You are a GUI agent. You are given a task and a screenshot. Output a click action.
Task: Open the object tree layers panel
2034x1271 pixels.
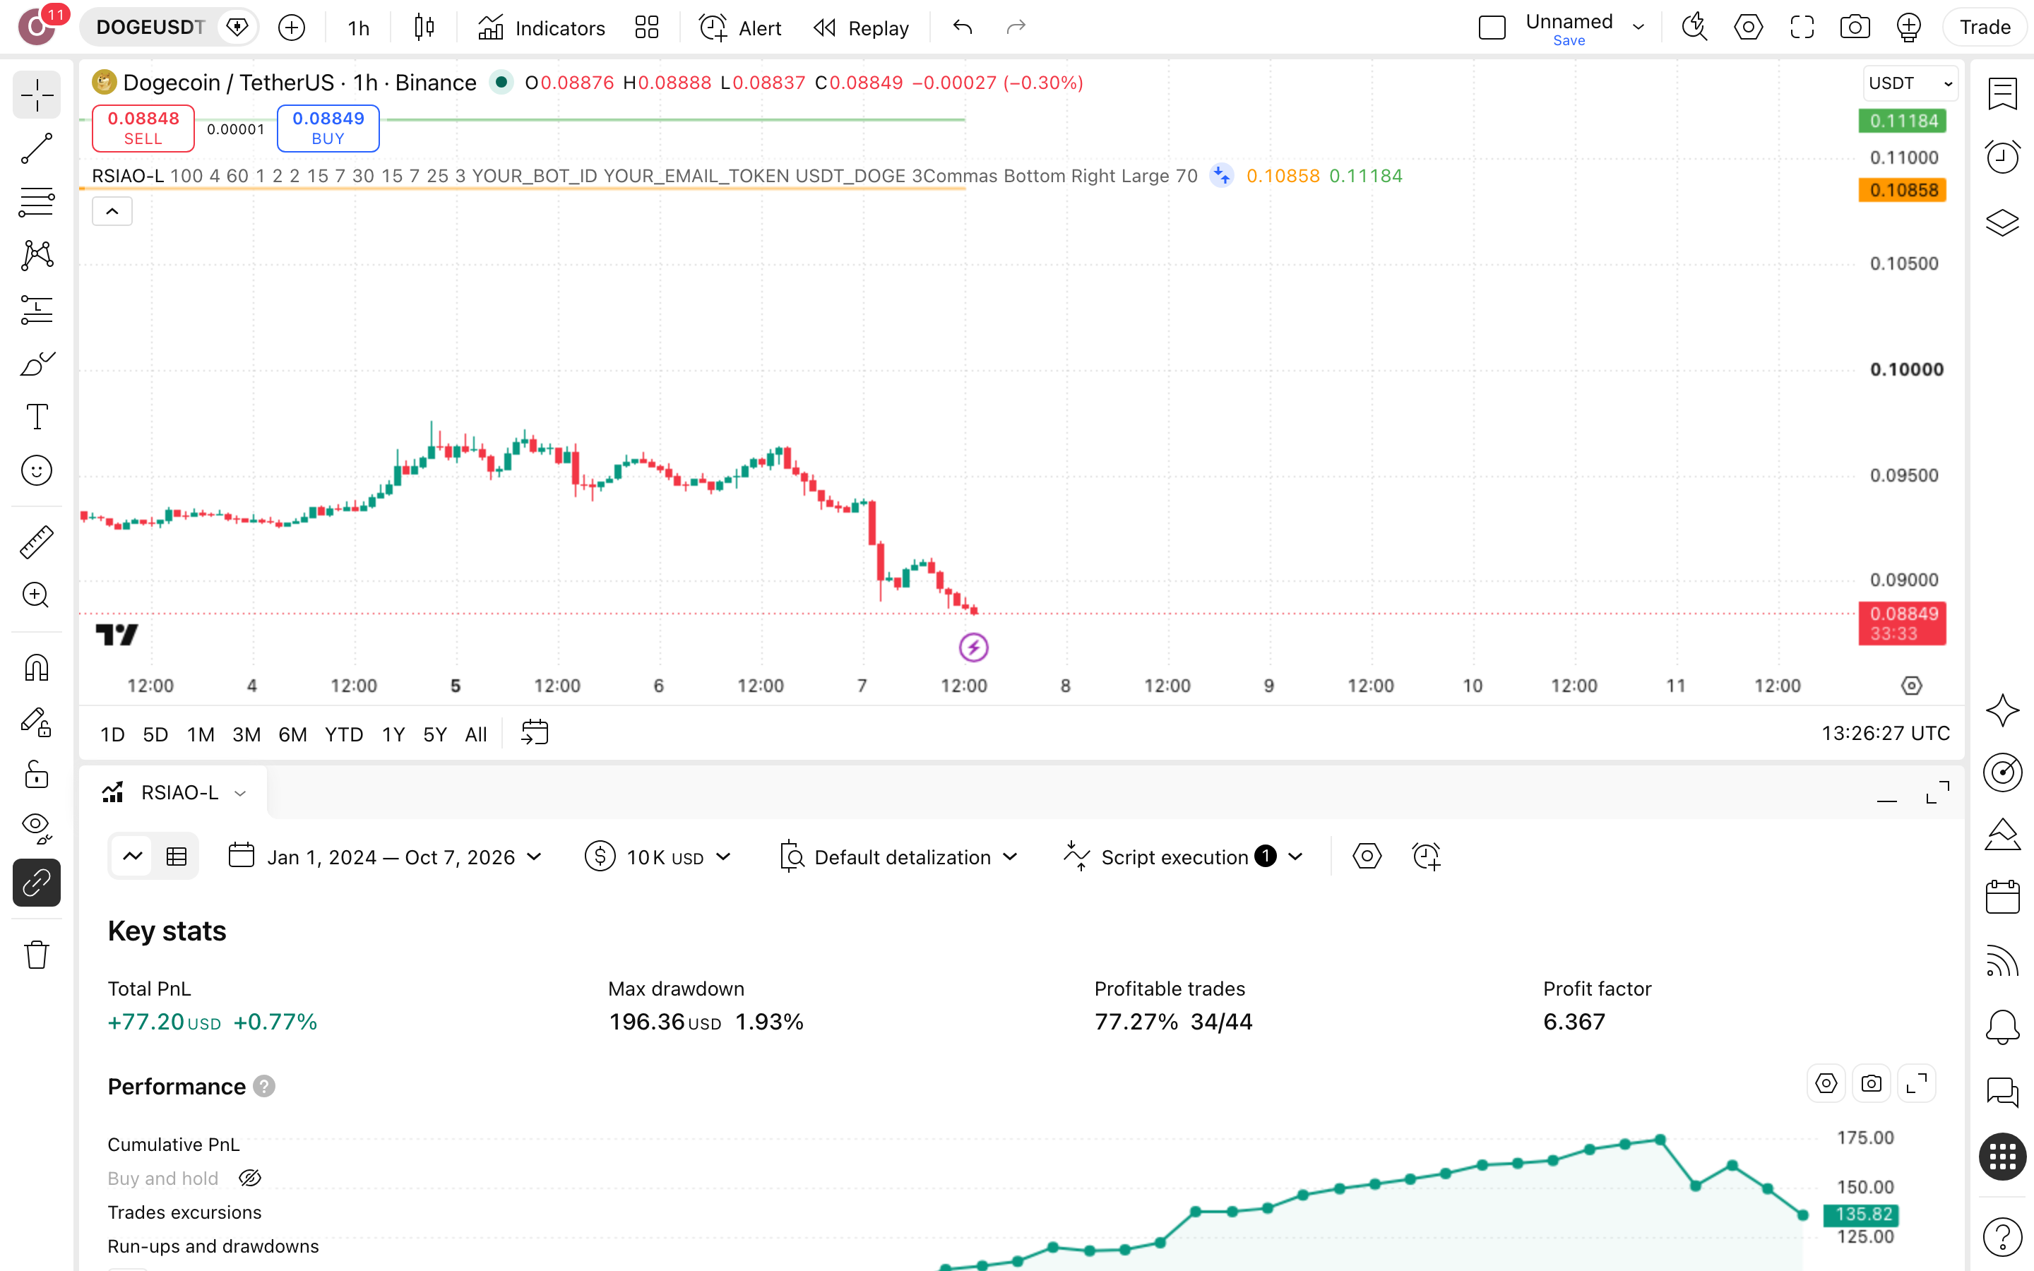pos(2003,222)
